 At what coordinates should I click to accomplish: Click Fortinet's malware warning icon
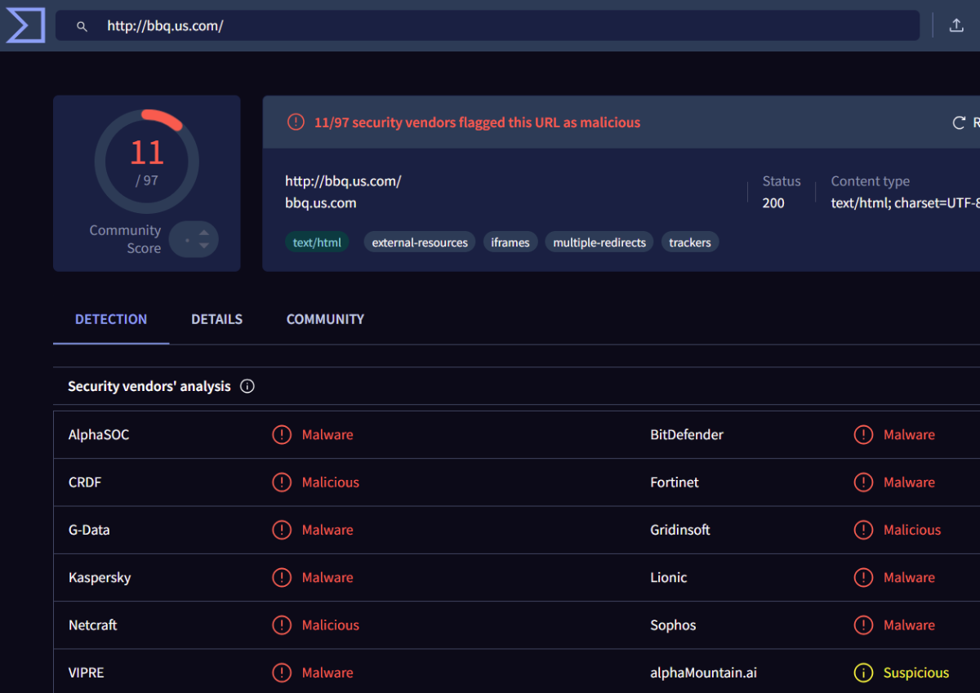(863, 482)
